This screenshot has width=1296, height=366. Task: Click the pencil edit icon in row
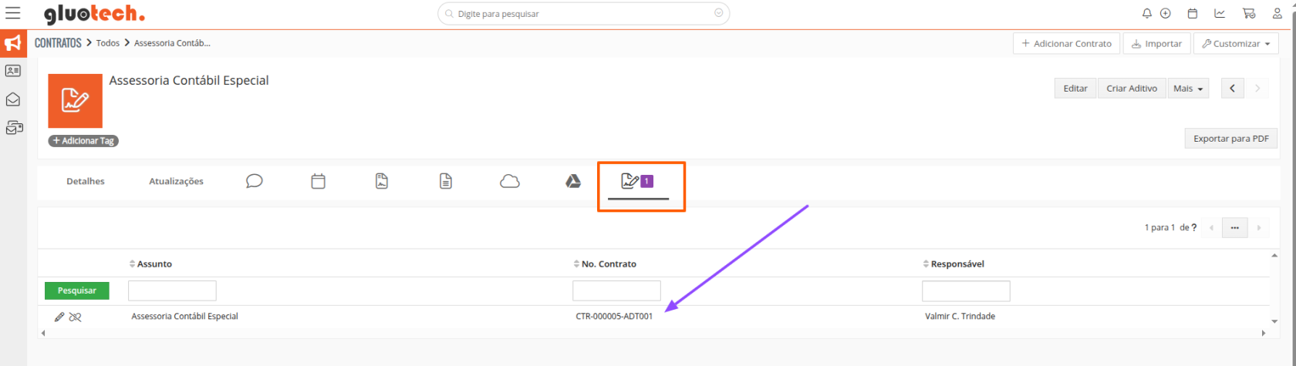coord(59,317)
